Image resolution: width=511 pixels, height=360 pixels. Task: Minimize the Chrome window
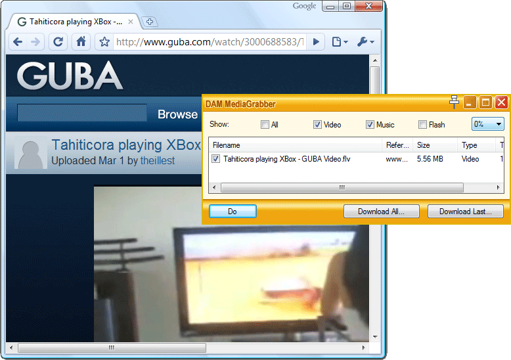[330, 6]
